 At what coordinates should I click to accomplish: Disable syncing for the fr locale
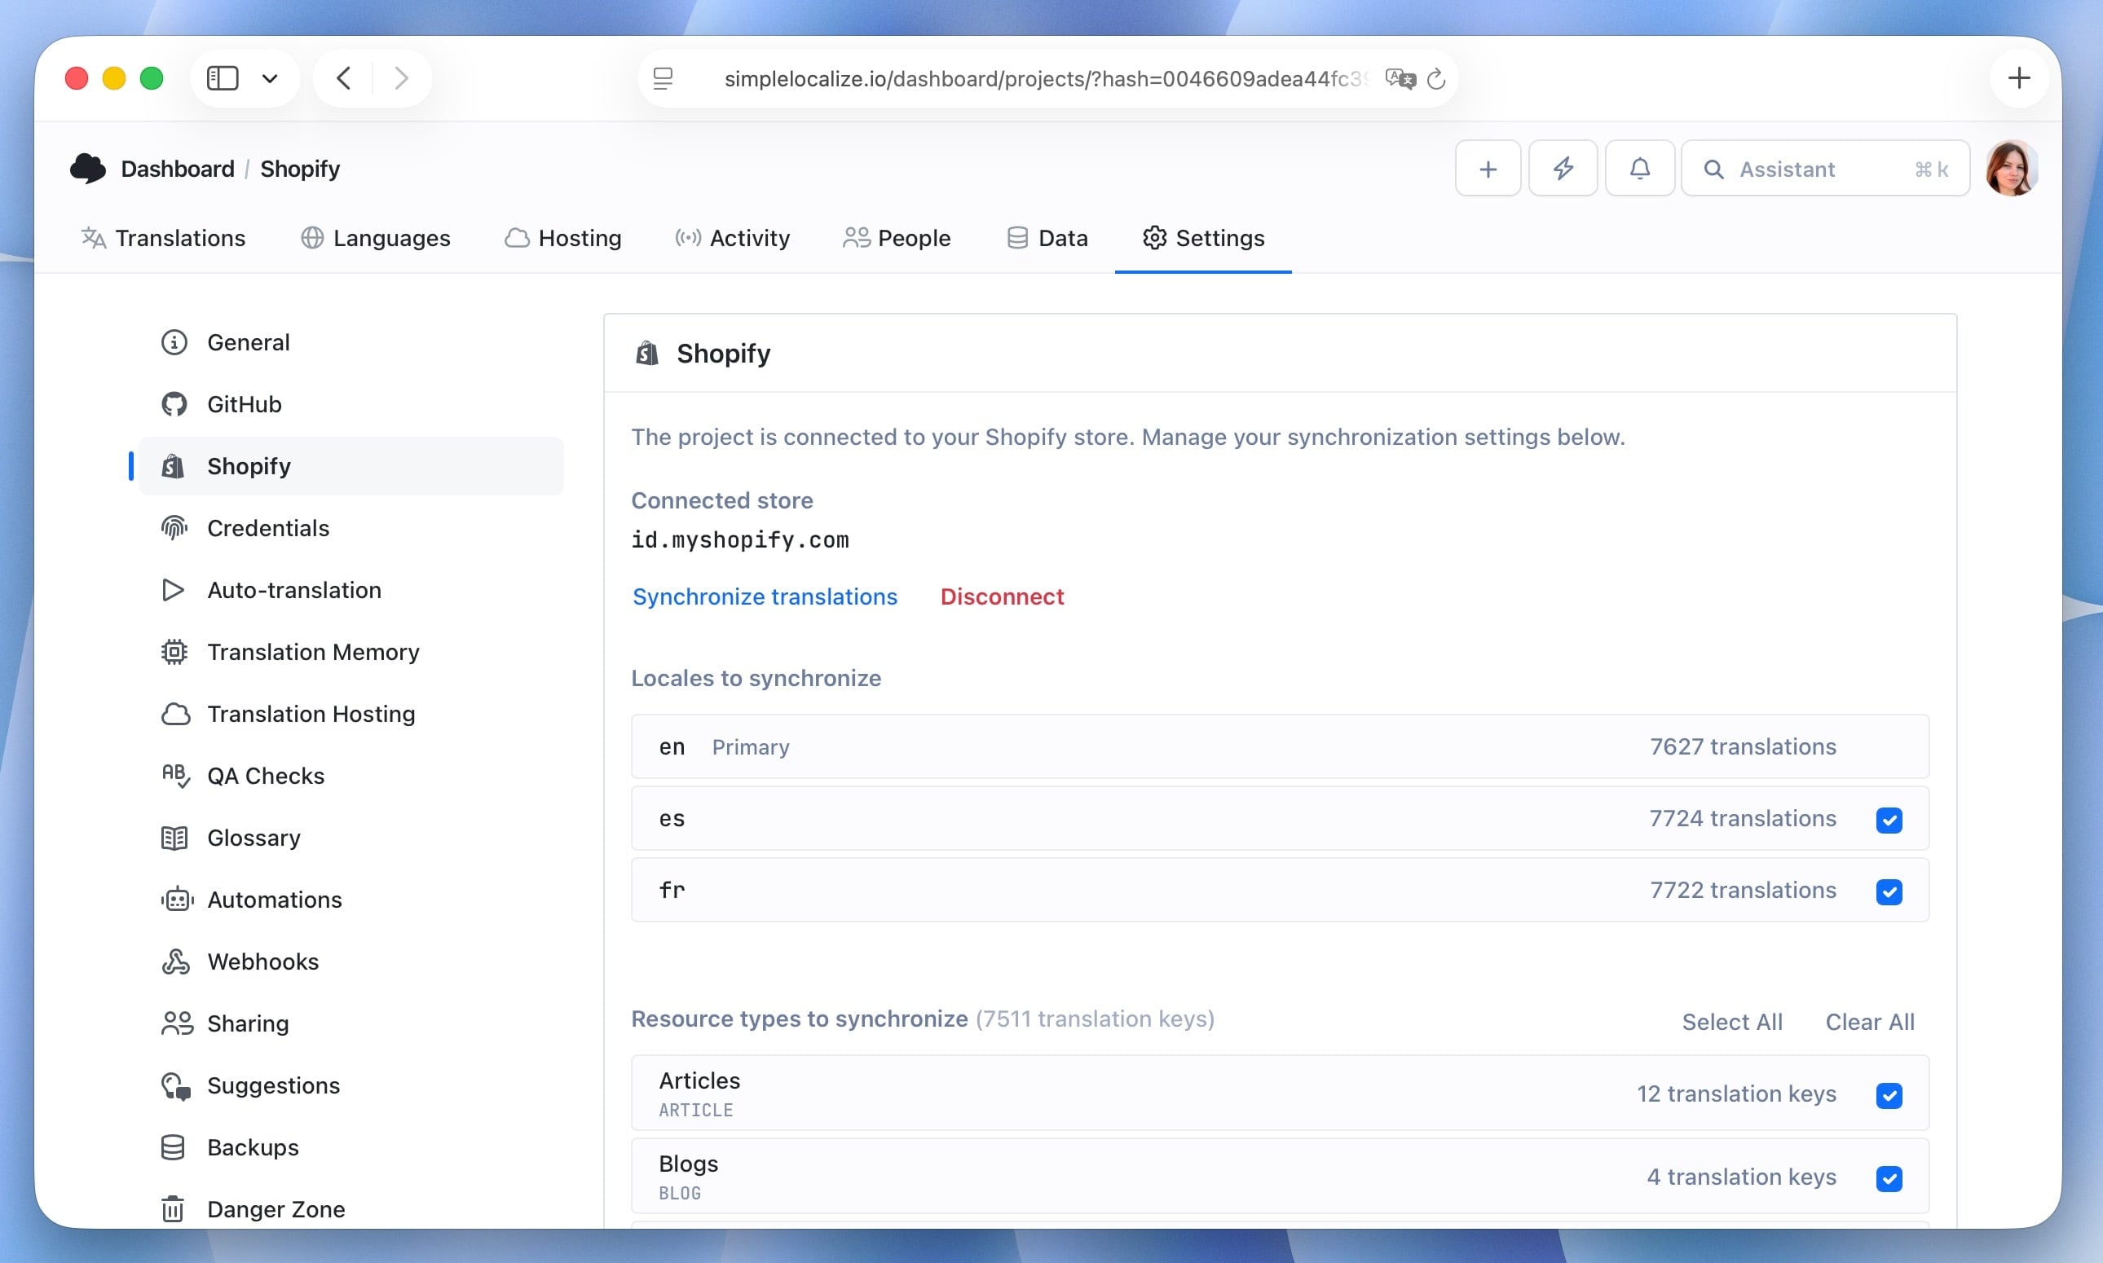(1889, 891)
